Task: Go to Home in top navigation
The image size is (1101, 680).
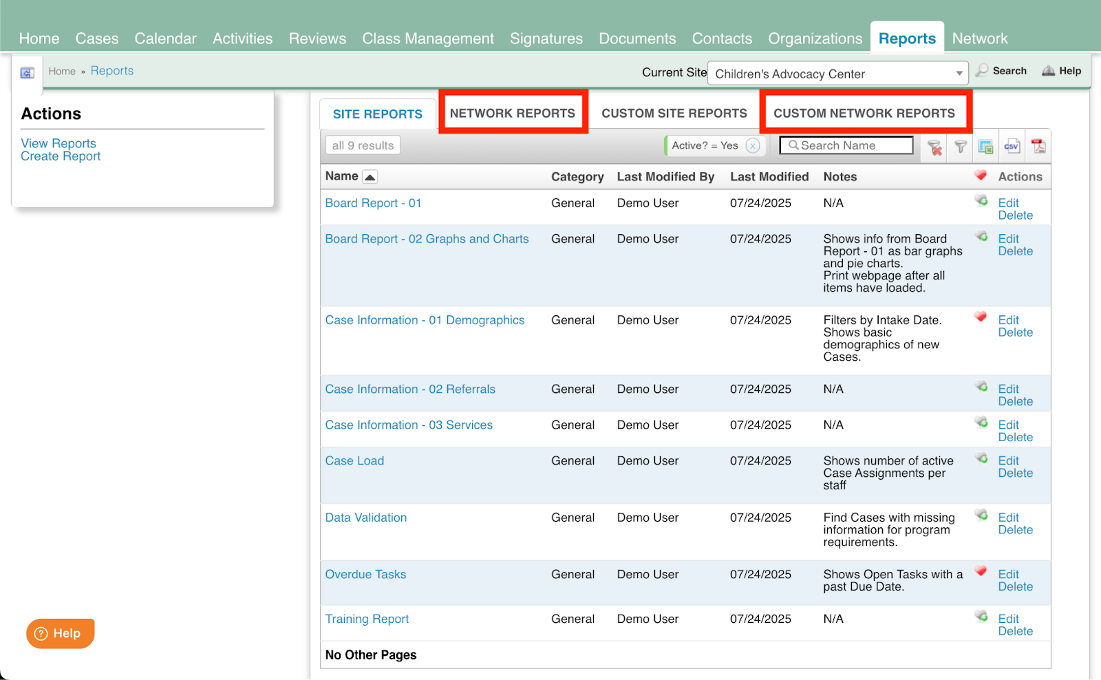Action: click(x=39, y=39)
